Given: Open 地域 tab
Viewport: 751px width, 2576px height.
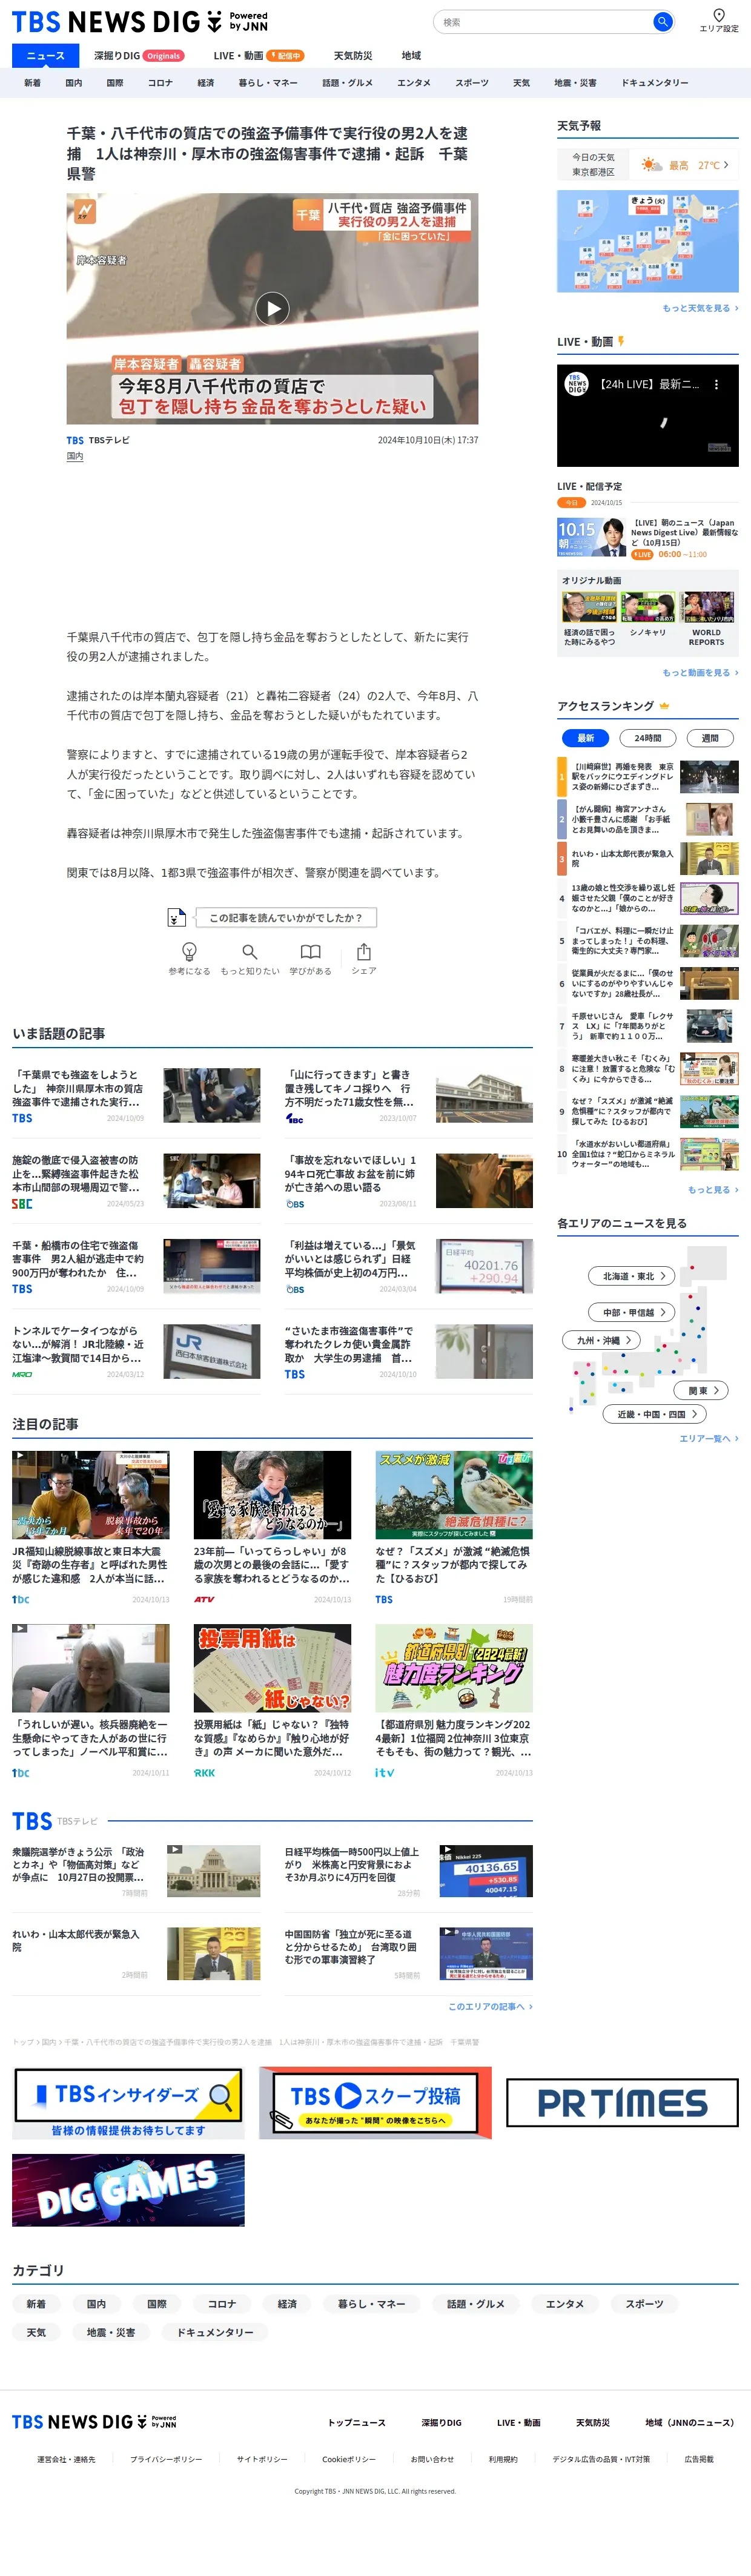Looking at the screenshot, I should (x=411, y=56).
